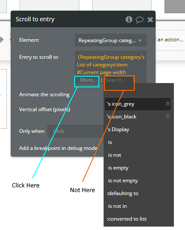The image size is (185, 230).
Task: Close the Scroll to entry panel
Action: tap(150, 20)
